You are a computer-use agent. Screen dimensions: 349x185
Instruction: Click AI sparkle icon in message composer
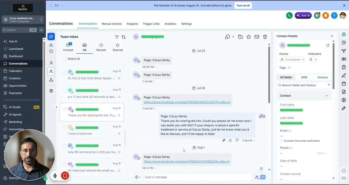point(257,177)
